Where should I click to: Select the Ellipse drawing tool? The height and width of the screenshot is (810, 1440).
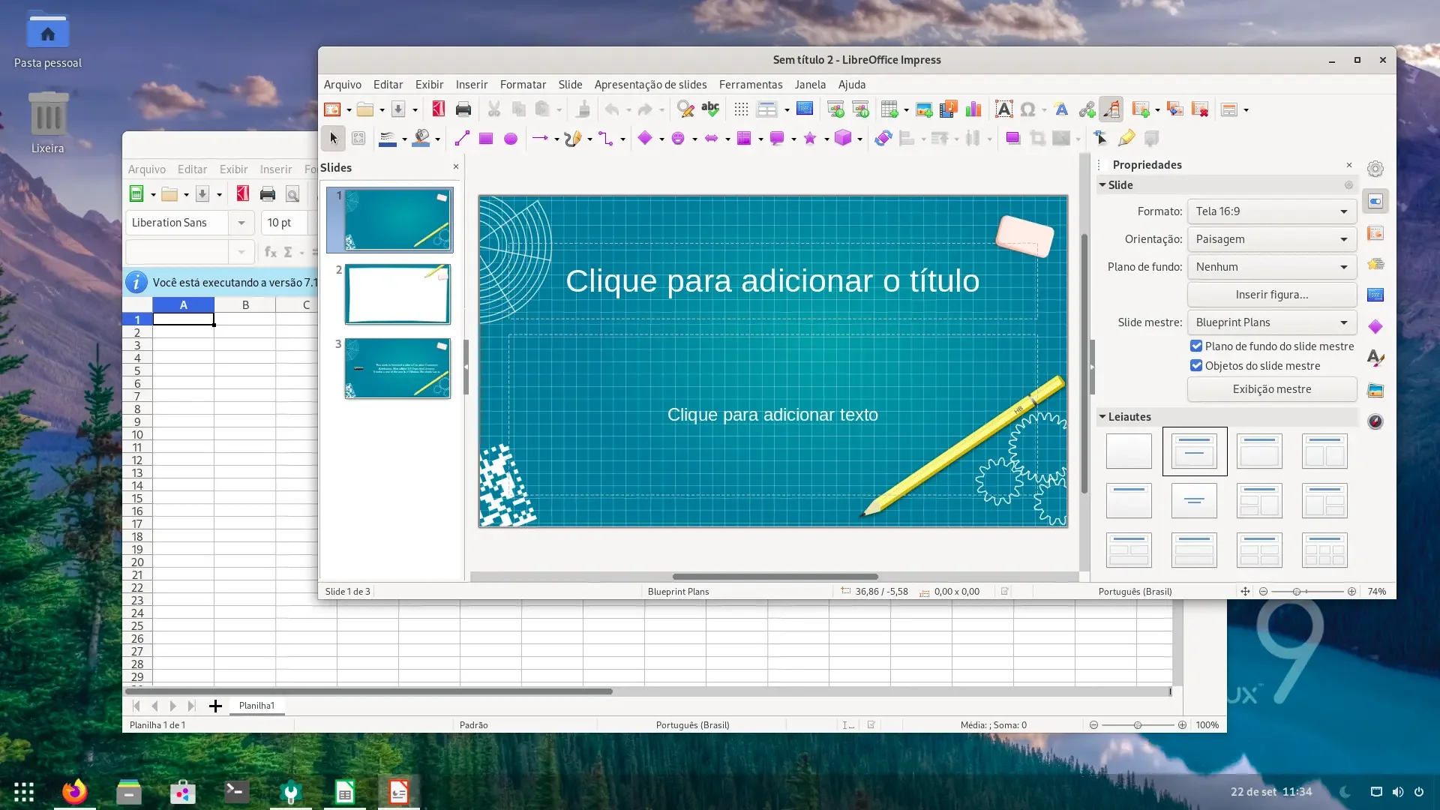click(x=511, y=138)
